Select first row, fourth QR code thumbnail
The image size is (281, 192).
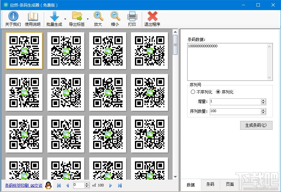tap(150, 51)
